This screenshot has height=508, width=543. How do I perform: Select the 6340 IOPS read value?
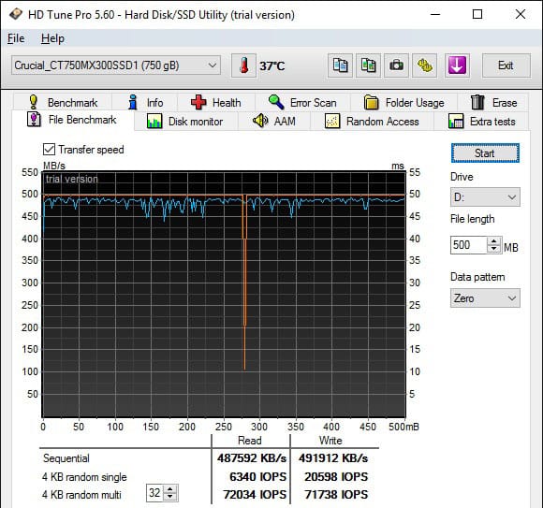pyautogui.click(x=257, y=476)
